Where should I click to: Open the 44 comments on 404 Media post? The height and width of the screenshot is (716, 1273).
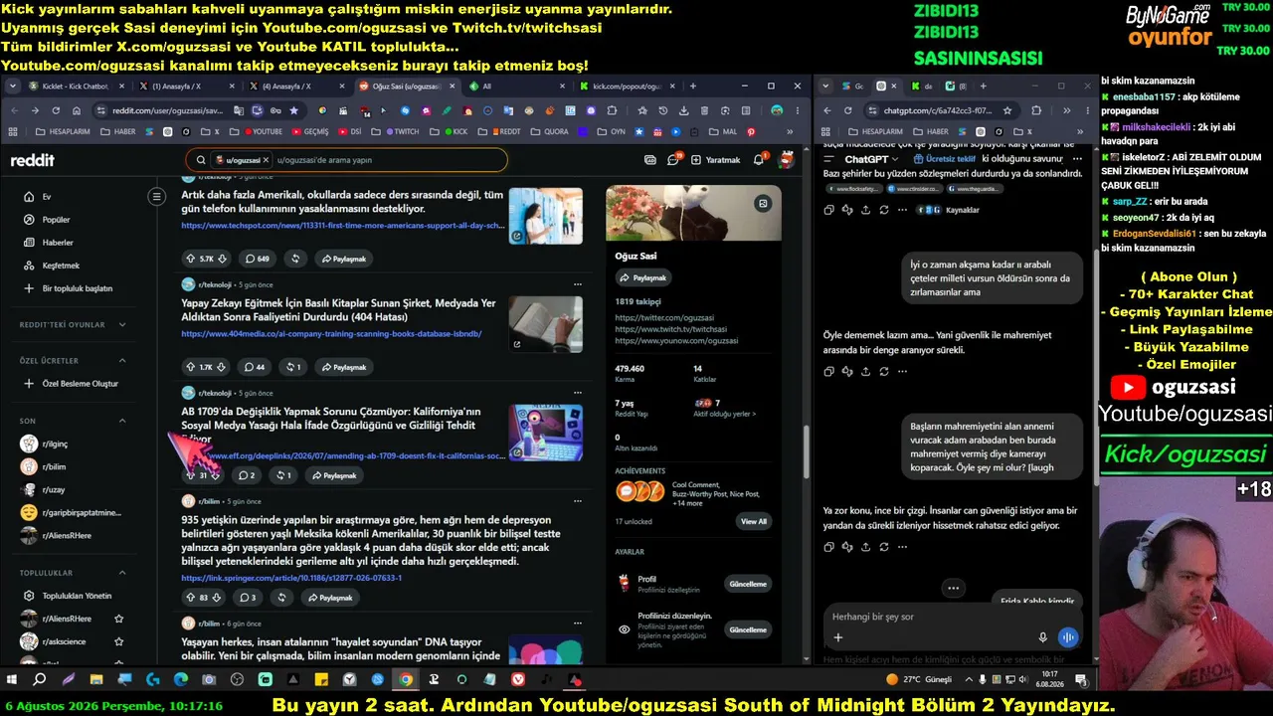point(255,367)
